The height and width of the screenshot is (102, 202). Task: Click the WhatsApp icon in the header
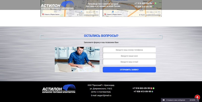(x=155, y=3)
